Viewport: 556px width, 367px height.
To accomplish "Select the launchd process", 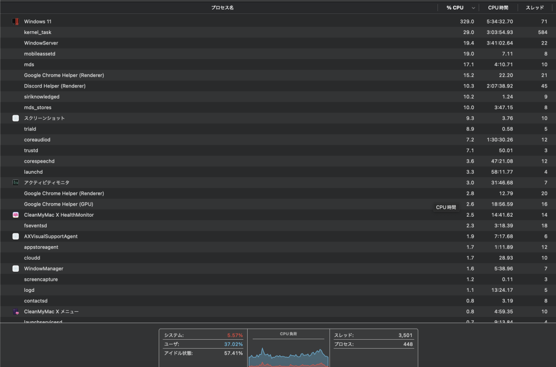I will click(33, 172).
